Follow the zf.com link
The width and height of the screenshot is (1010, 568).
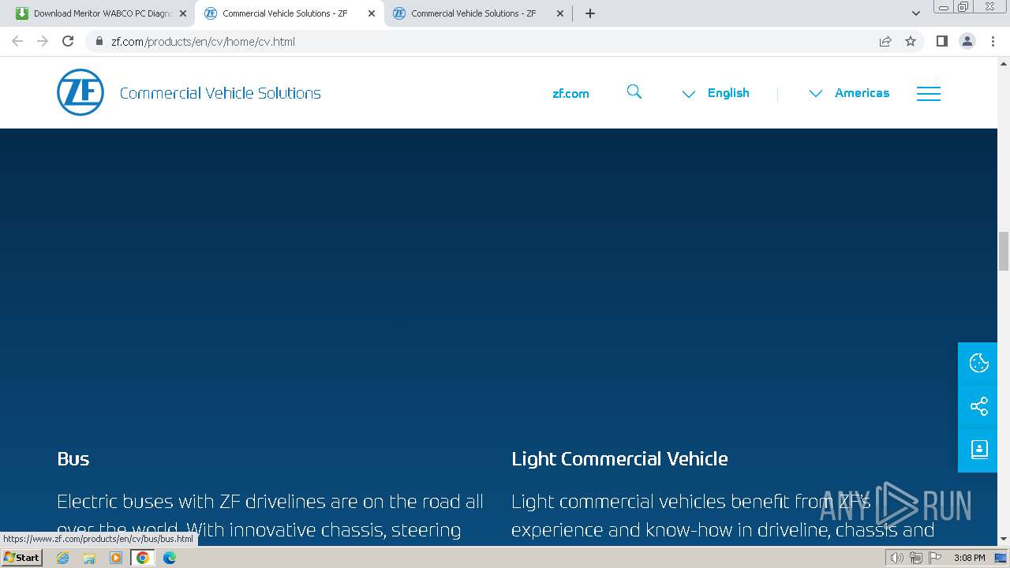coord(570,93)
